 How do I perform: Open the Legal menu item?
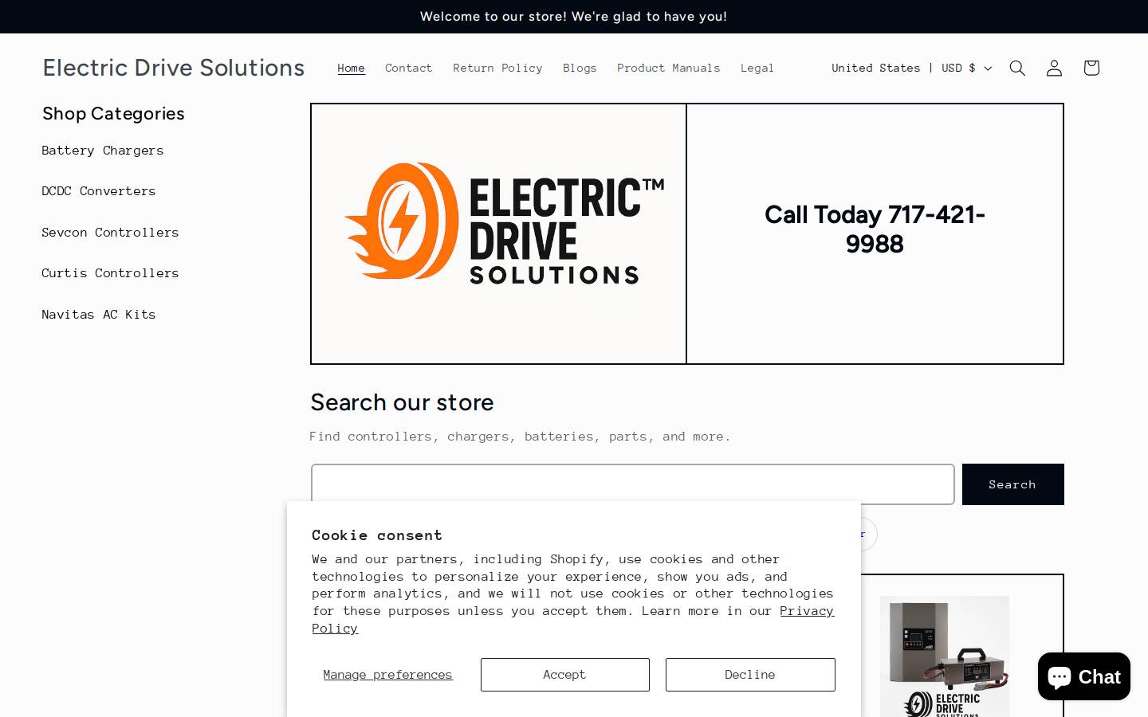pyautogui.click(x=757, y=68)
